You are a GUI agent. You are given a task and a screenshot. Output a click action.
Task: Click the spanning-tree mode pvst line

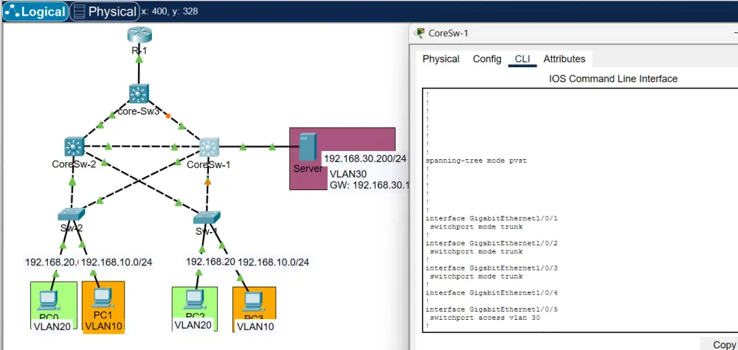pyautogui.click(x=476, y=161)
